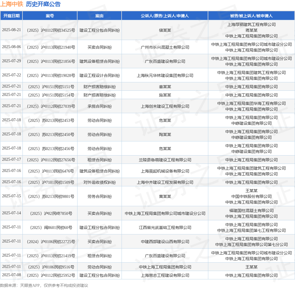
Task: Select the 案由 column header
Action: (99, 16)
